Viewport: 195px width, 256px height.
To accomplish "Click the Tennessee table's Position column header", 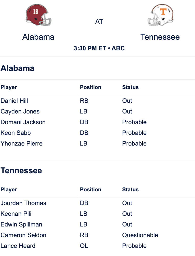I will tap(90, 190).
